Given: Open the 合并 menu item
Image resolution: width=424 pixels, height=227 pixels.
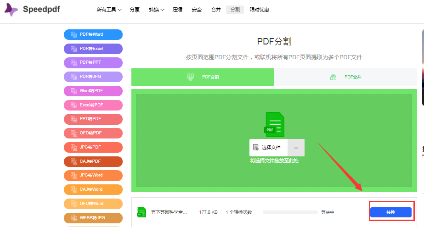Looking at the screenshot, I should [216, 10].
